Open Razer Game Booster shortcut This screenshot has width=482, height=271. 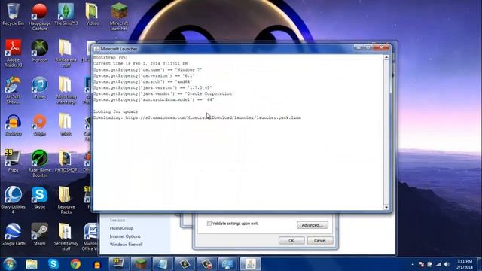point(40,163)
